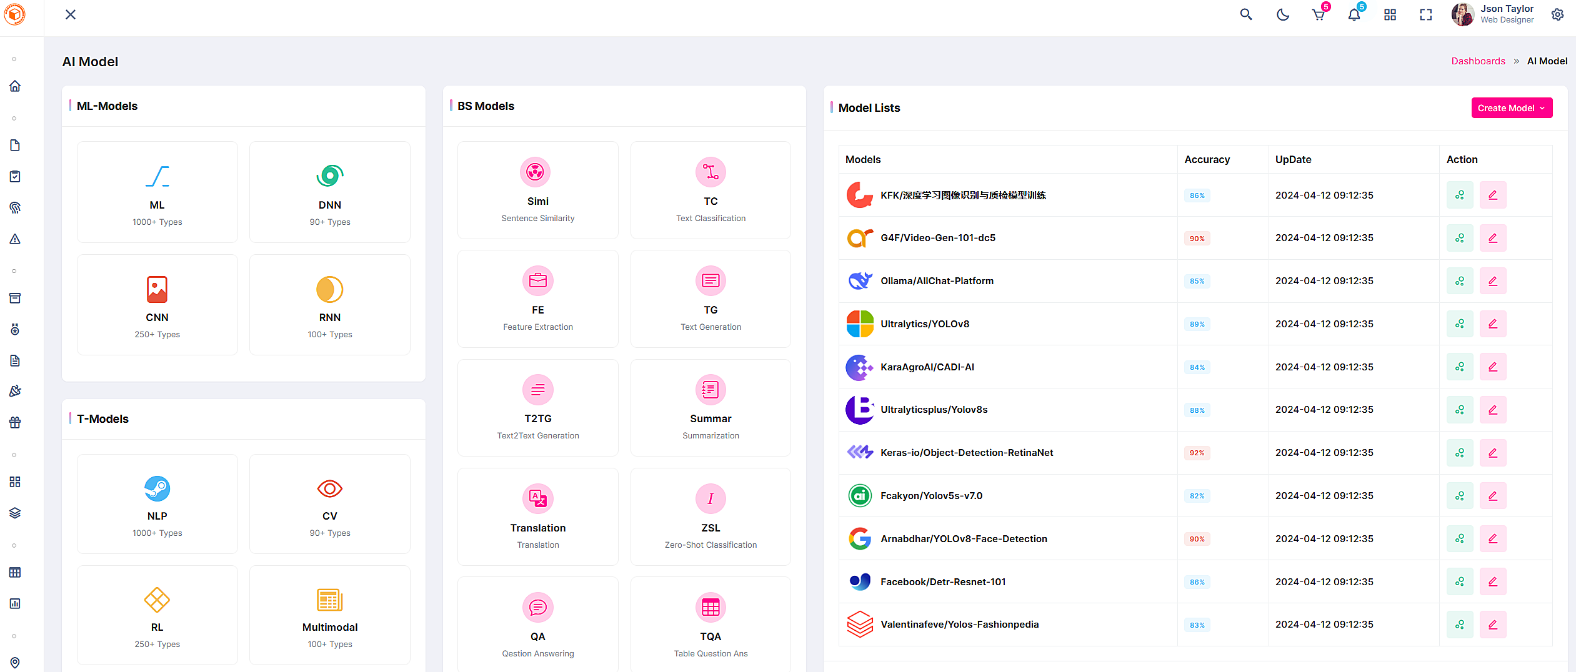Screen dimensions: 1576x672
Task: Click the gift icon in sidebar
Action: pyautogui.click(x=15, y=423)
